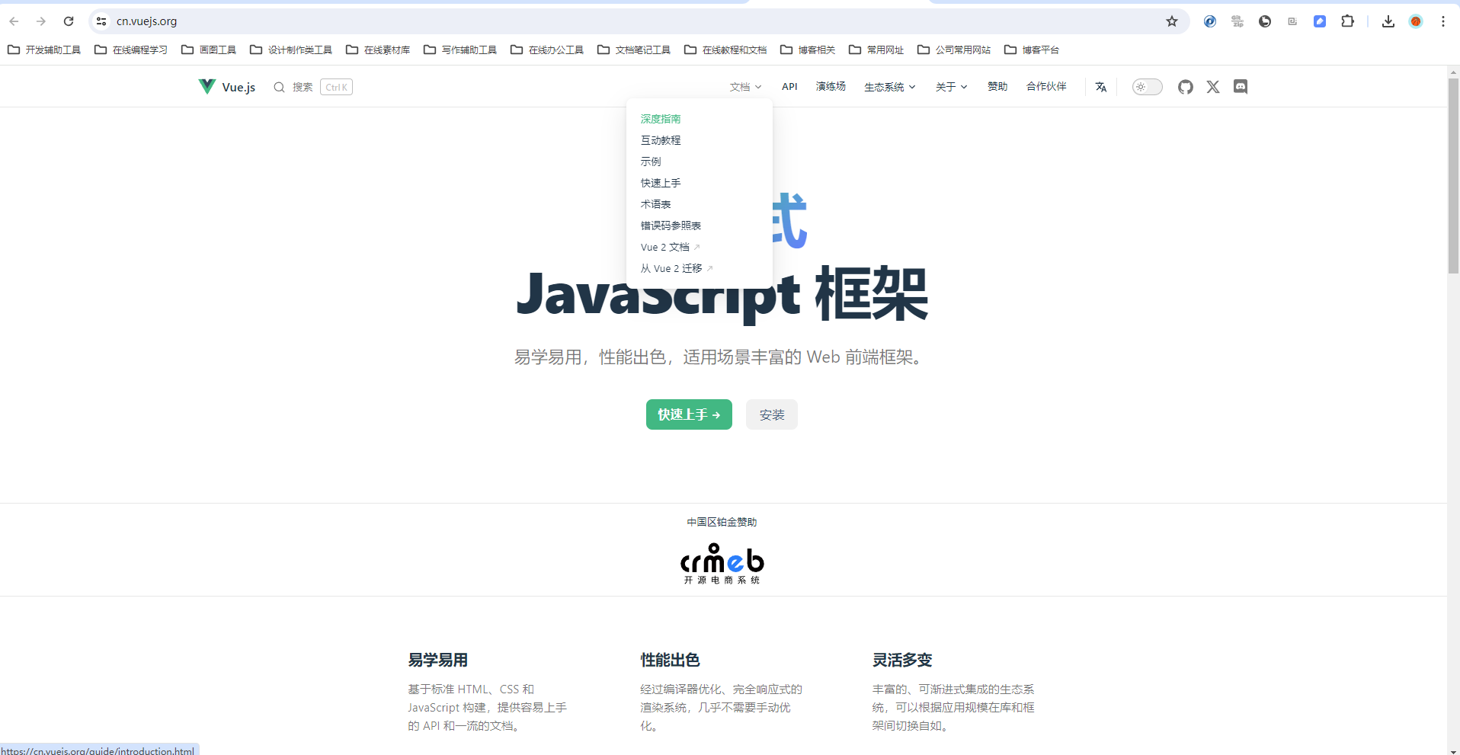Open the blue pencil note extension
Viewport: 1460px width, 755px height.
(1320, 21)
